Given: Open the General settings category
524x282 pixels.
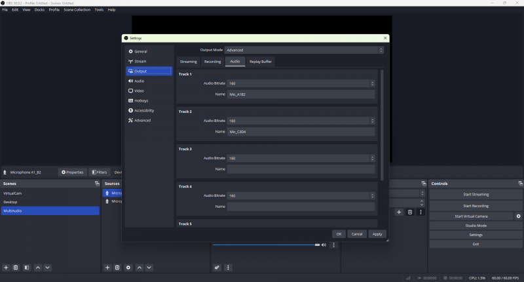Looking at the screenshot, I should (x=149, y=52).
